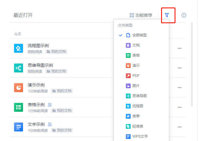Open file named 思维导图示例

click(x=40, y=65)
